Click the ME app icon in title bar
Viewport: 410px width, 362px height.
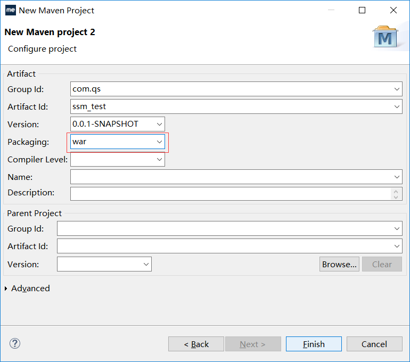11,10
